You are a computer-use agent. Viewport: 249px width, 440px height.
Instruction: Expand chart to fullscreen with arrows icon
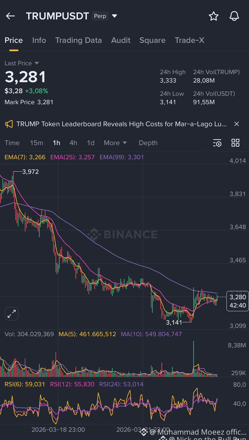coord(12,314)
